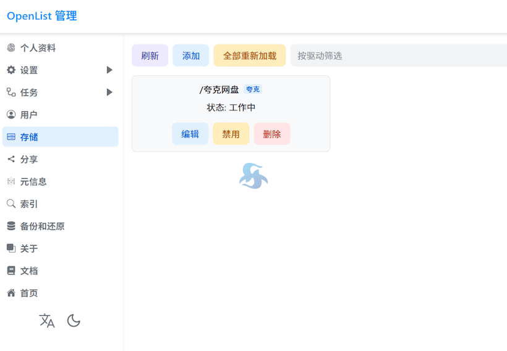
Task: Click the OpenList 管理 title link
Action: [42, 16]
